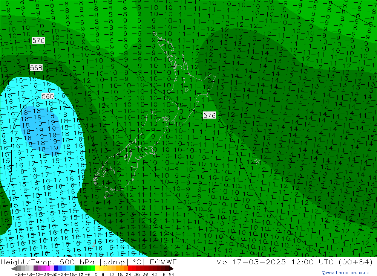377x276 pixels.
Task: Pick the dark blue swatch in the legend
Action: point(56,268)
